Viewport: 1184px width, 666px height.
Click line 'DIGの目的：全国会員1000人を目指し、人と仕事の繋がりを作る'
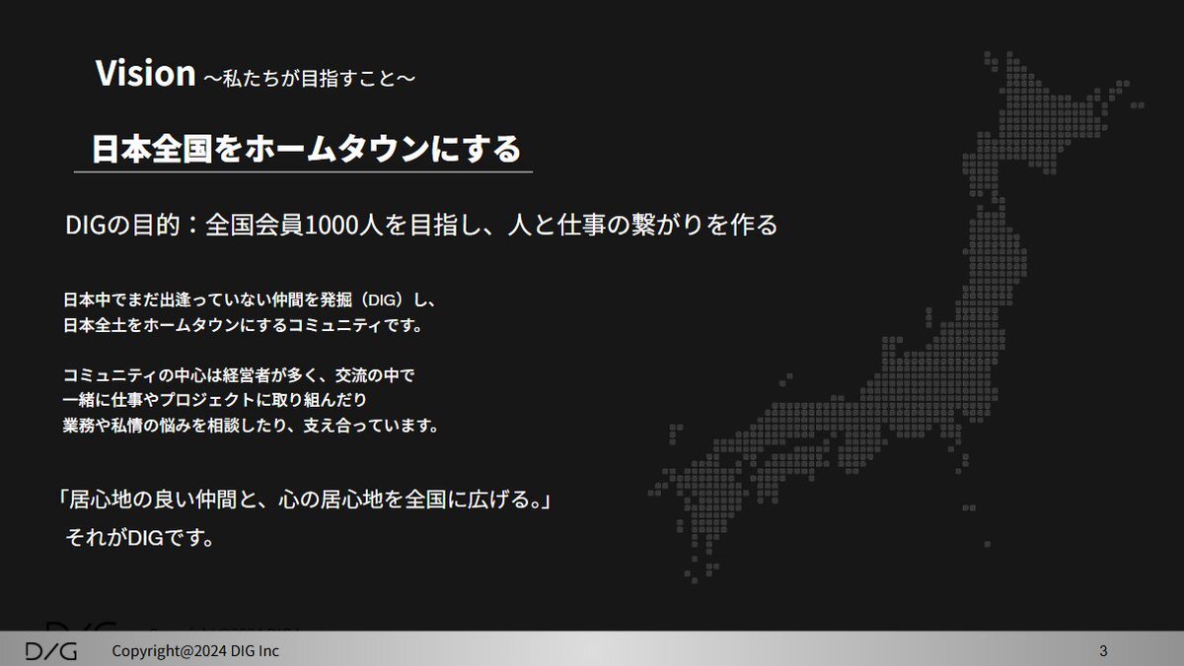(421, 226)
